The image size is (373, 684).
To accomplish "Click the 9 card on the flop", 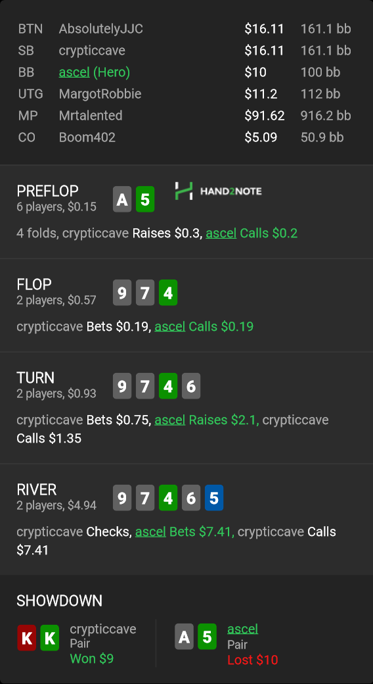I will (122, 293).
